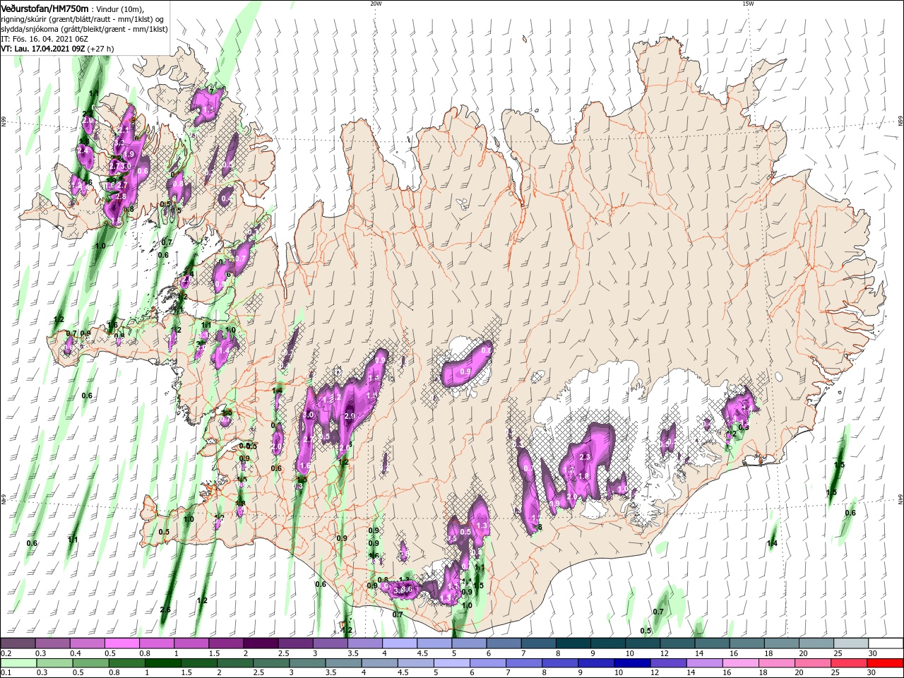Screen dimensions: 904x678
Task: Select the bright red 30 swatch in the lower legend
Action: (885, 663)
